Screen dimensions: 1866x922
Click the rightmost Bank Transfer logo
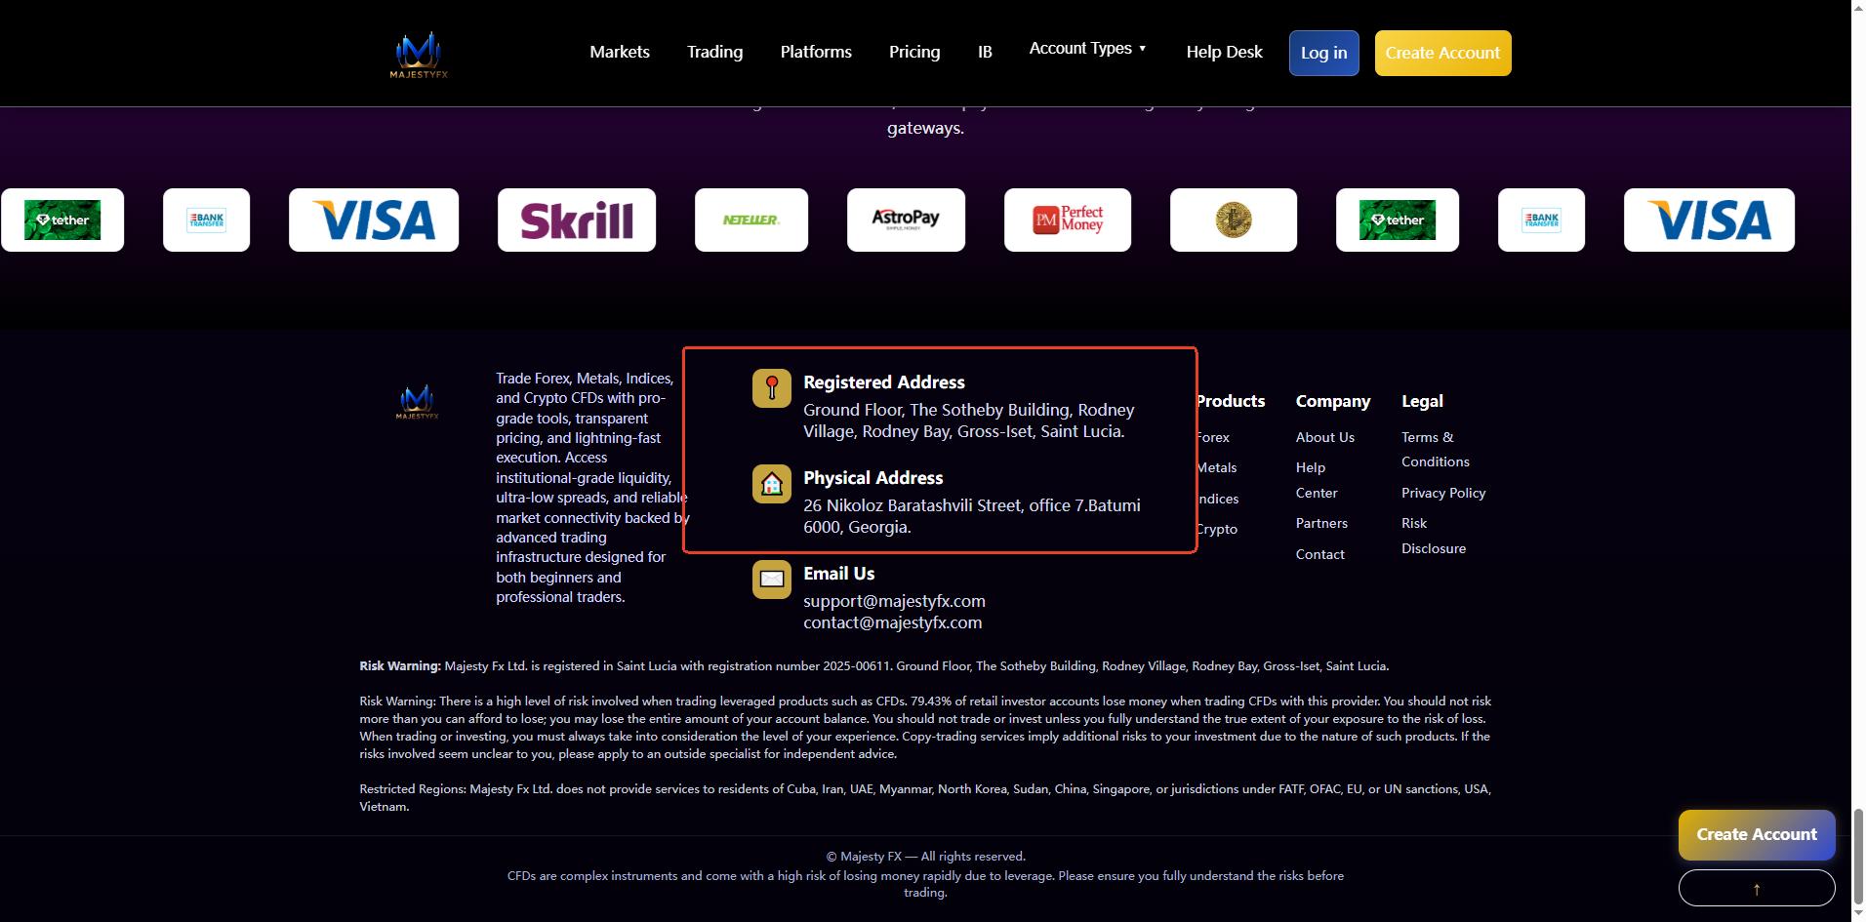(1541, 220)
